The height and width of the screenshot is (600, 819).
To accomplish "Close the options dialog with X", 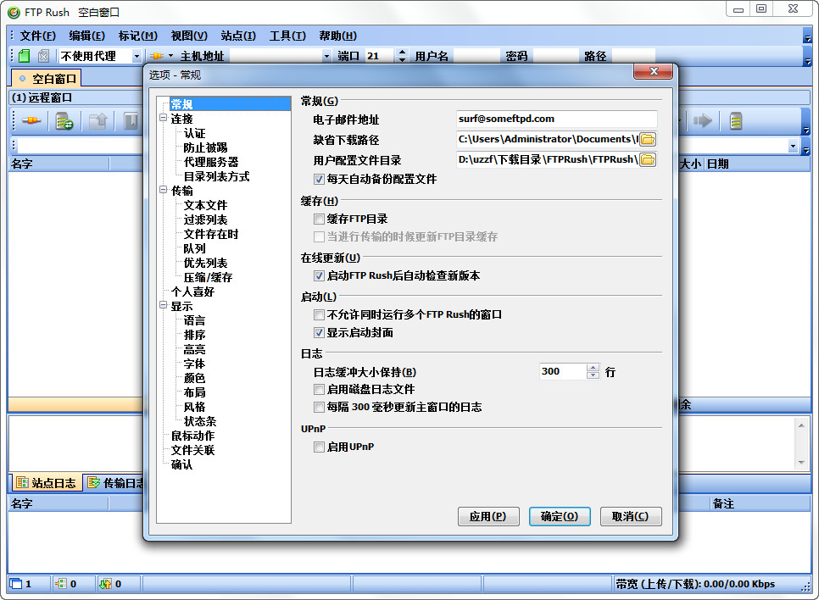I will (653, 71).
